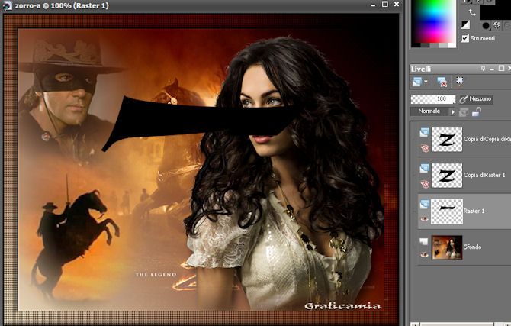Click the Copia diRaster 1 layer name
This screenshot has width=511, height=326.
click(484, 175)
